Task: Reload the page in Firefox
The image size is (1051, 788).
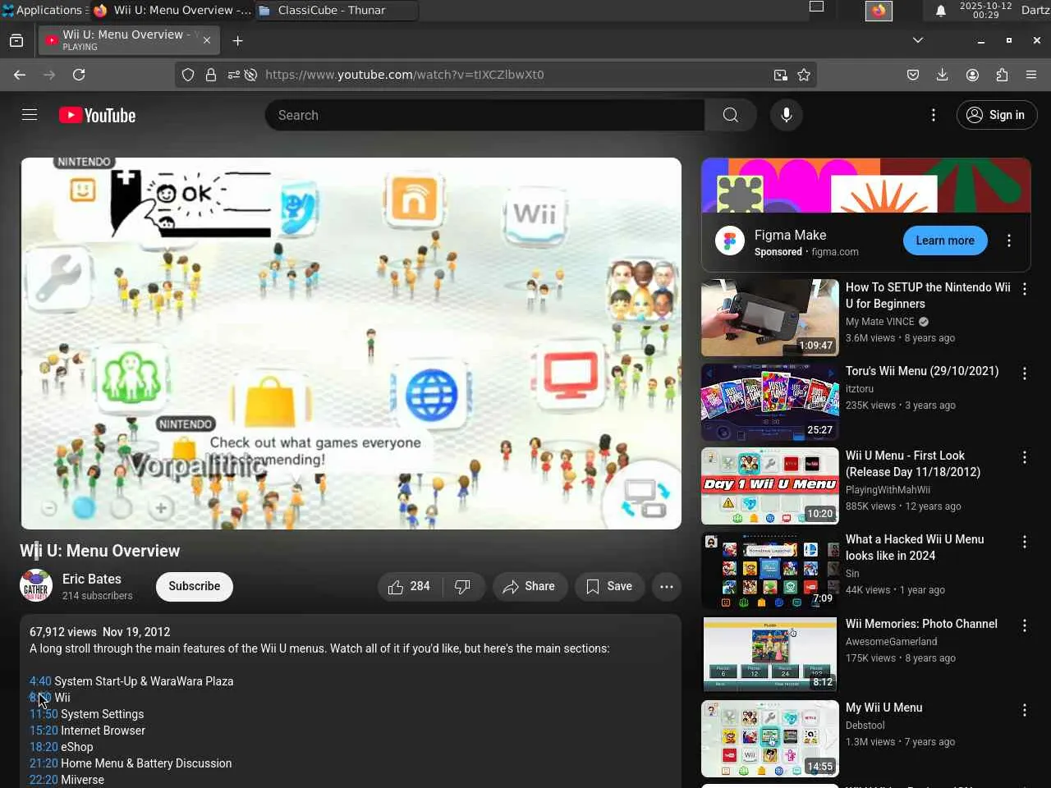Action: (79, 75)
